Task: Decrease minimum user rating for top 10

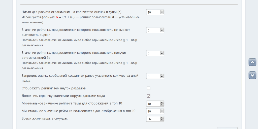Action: pos(162,113)
